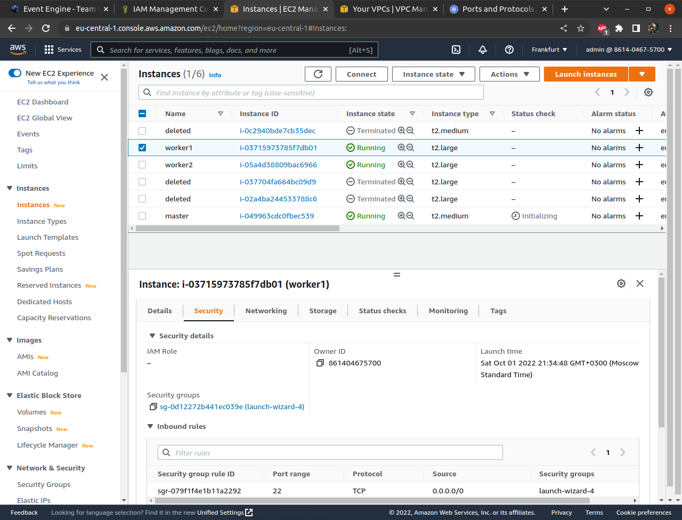Switch to the Status checks tab

(383, 311)
